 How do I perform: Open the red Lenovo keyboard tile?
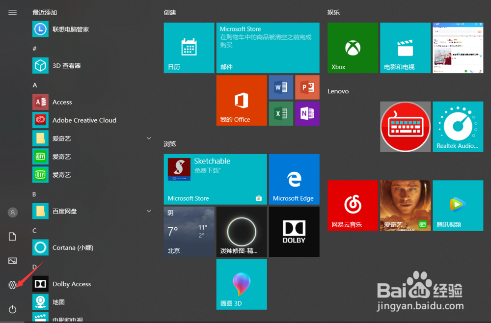coord(405,127)
